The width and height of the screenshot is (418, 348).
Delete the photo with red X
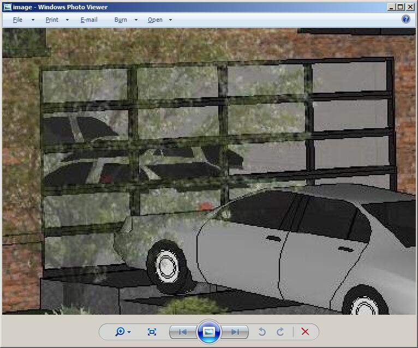point(305,332)
